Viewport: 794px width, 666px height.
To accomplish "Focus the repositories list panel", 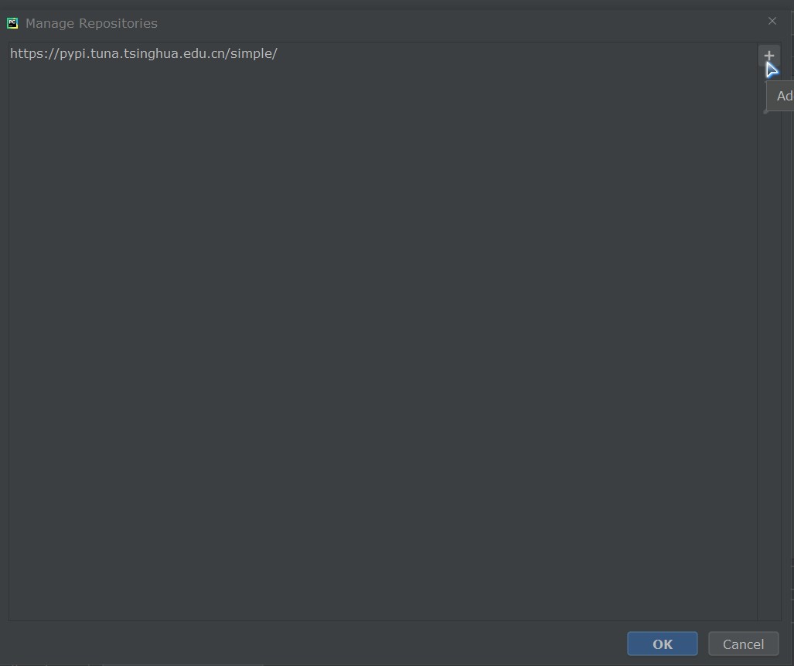I will coord(383,331).
